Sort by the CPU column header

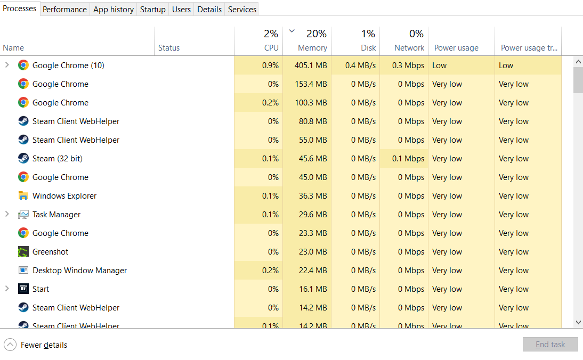point(258,41)
